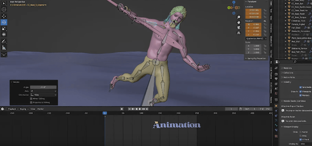This screenshot has width=312, height=146.
Task: Click the blue Z axis on navigation gizmo
Action: tap(234, 2)
